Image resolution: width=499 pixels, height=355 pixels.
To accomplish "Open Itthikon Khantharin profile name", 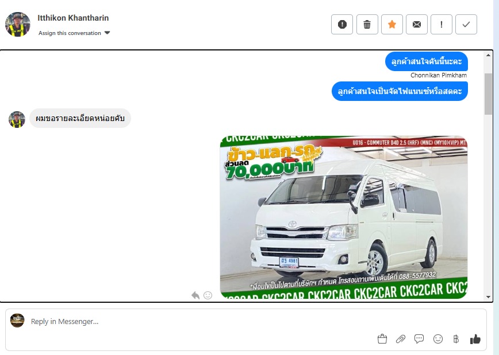I will [73, 18].
